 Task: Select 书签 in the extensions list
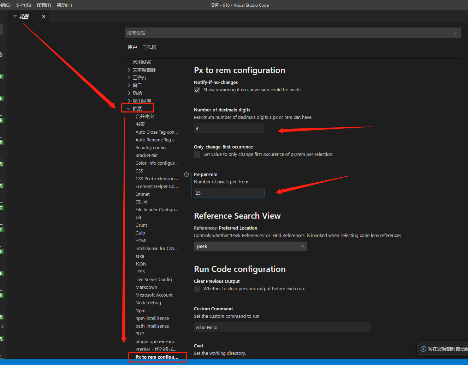click(140, 124)
